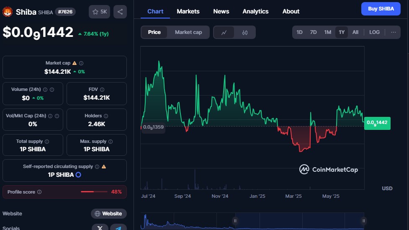
Task: Click the Jul '24 axis label
Action: pyautogui.click(x=148, y=196)
